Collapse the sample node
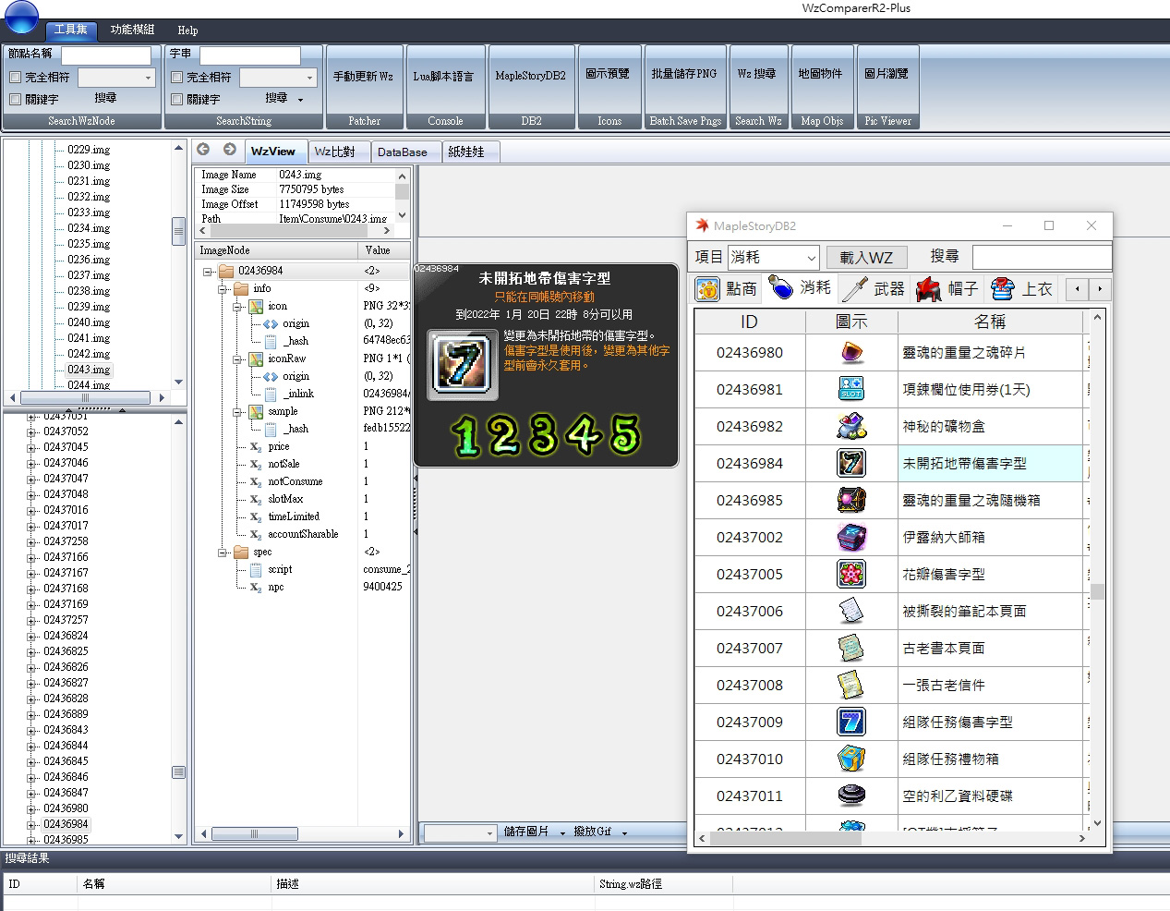Viewport: 1170px width, 911px height. (237, 412)
